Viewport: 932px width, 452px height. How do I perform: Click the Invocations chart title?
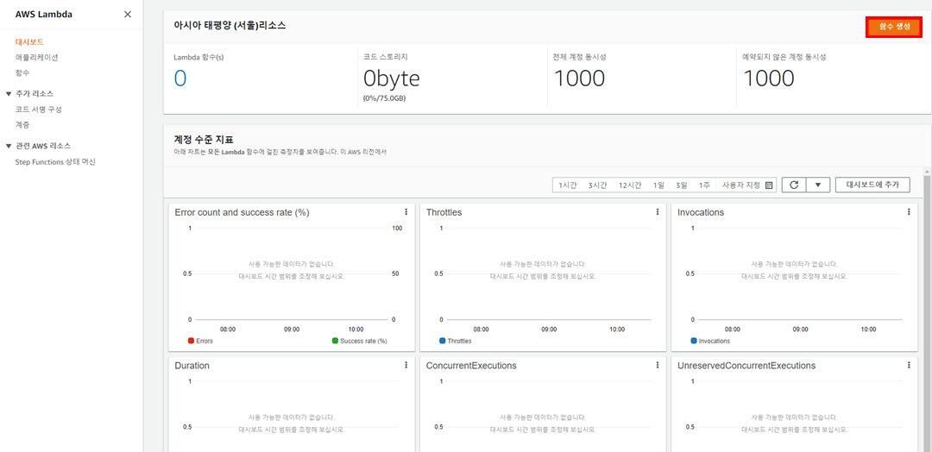701,212
